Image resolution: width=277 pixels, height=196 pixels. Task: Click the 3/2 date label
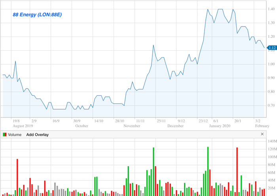pos(258,121)
